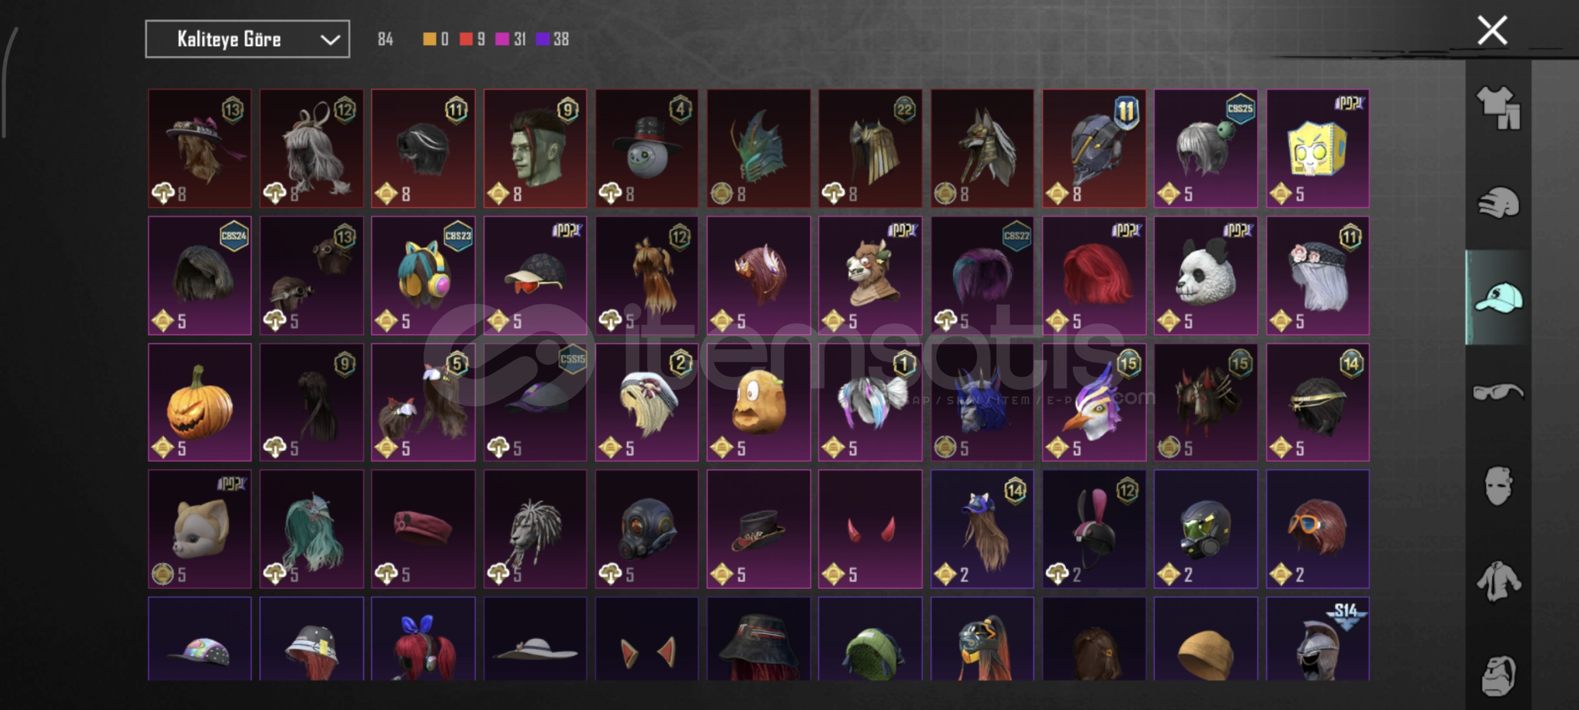Select the panda head mask item
The height and width of the screenshot is (710, 1579).
(1205, 275)
